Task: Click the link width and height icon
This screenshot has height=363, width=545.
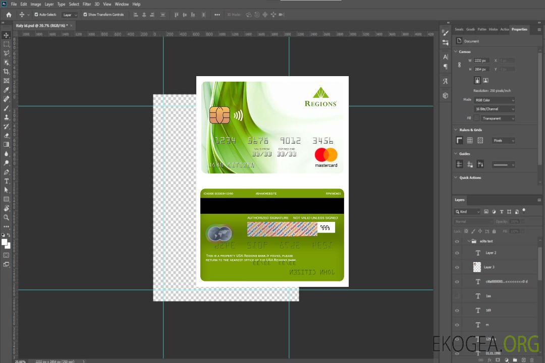Action: pyautogui.click(x=459, y=65)
